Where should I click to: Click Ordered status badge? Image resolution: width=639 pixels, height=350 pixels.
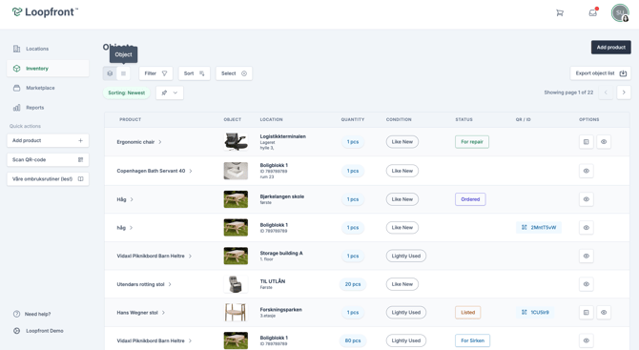click(470, 199)
